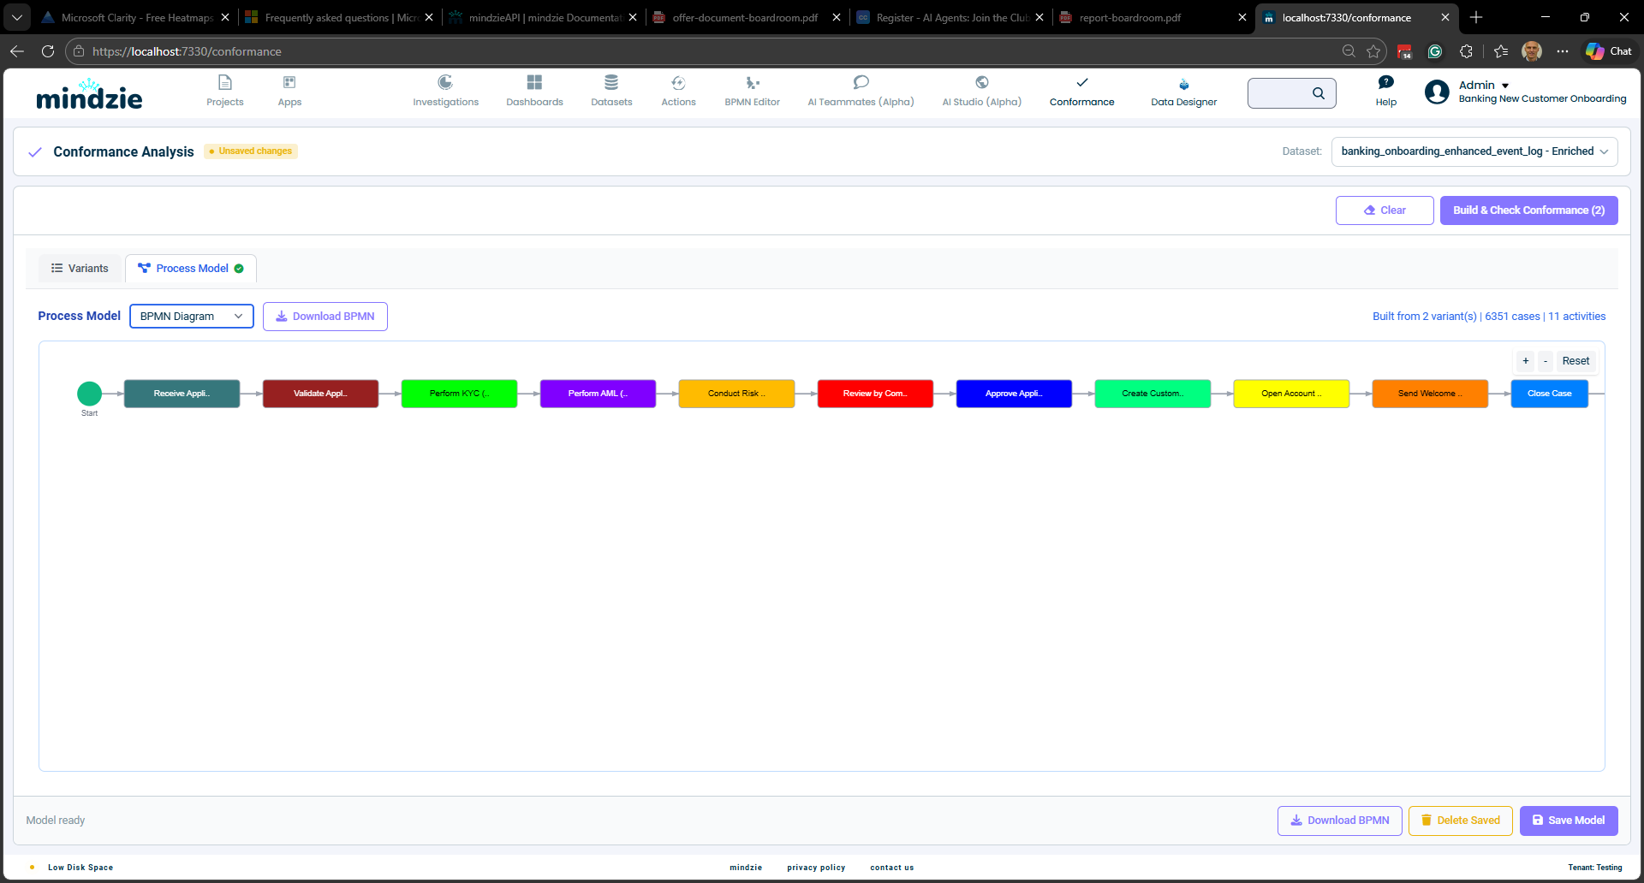The height and width of the screenshot is (883, 1644).
Task: Open the contact us footer link
Action: pos(892,868)
